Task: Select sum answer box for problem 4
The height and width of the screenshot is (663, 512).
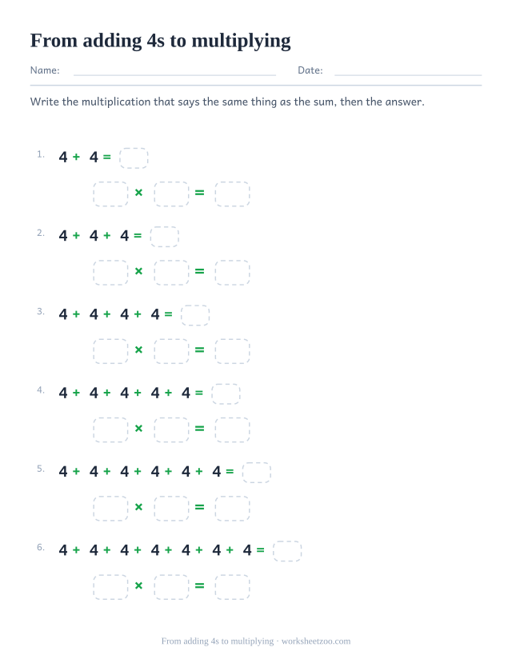Action: [x=226, y=394]
